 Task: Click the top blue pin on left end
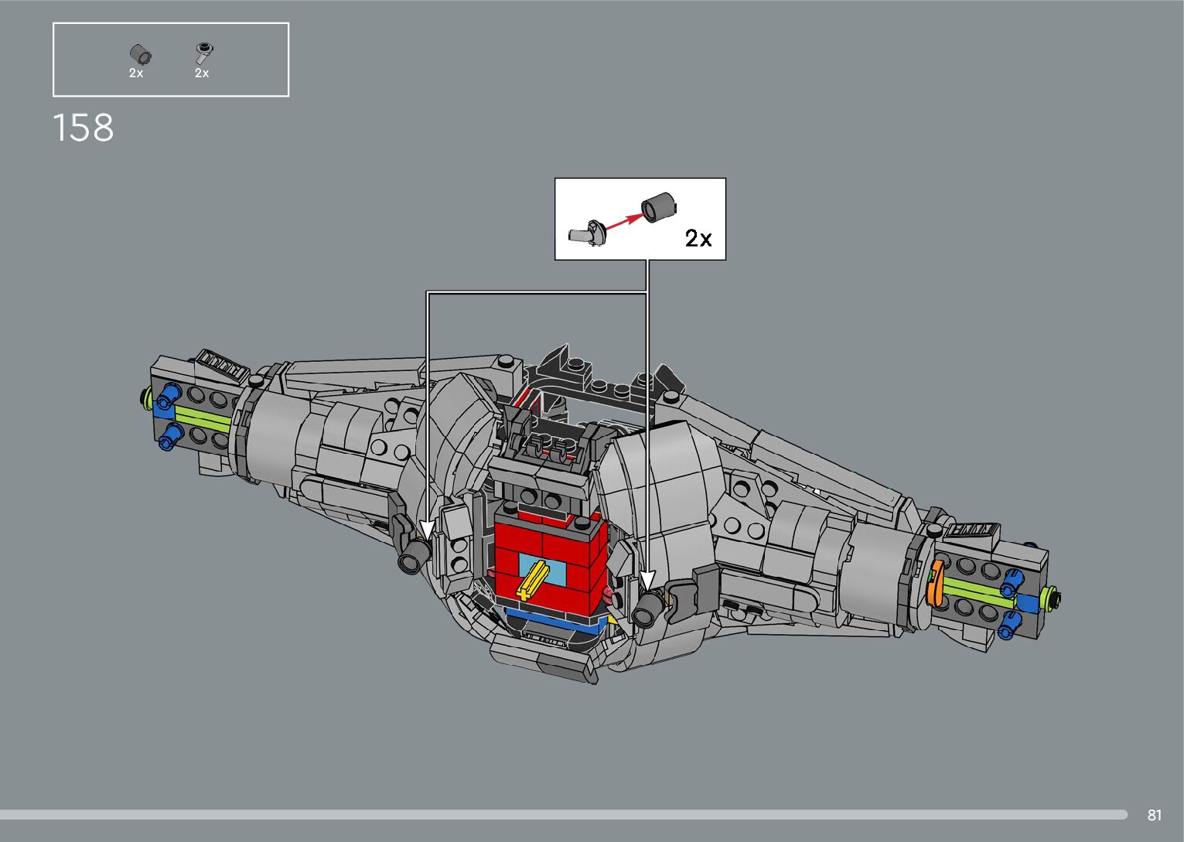pyautogui.click(x=166, y=402)
